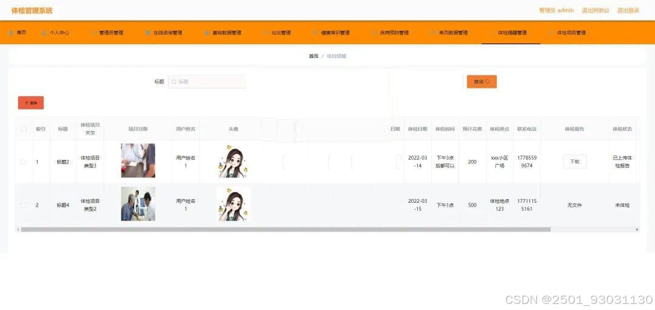Viewport: 655px width, 310px height.
Task: Click cell 标题2
Action: tap(62, 162)
